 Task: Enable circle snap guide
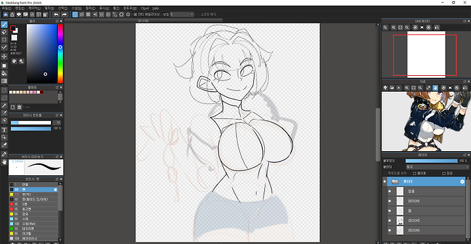108,14
